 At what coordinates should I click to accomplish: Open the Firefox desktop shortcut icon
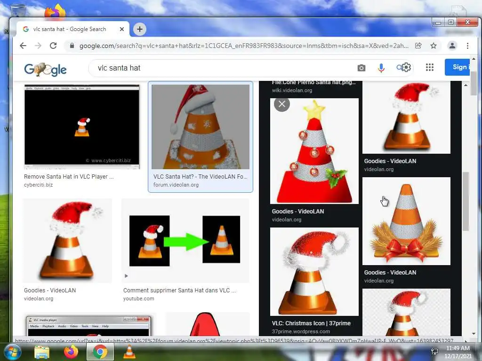[56, 11]
